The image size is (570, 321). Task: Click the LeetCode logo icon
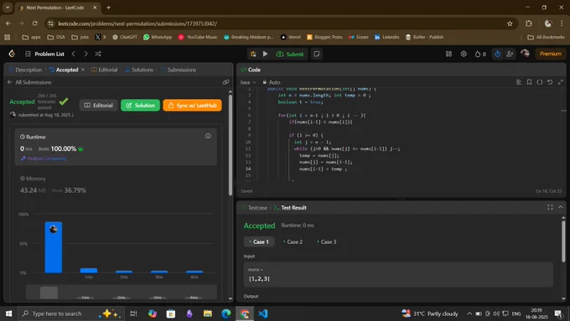[x=12, y=54]
